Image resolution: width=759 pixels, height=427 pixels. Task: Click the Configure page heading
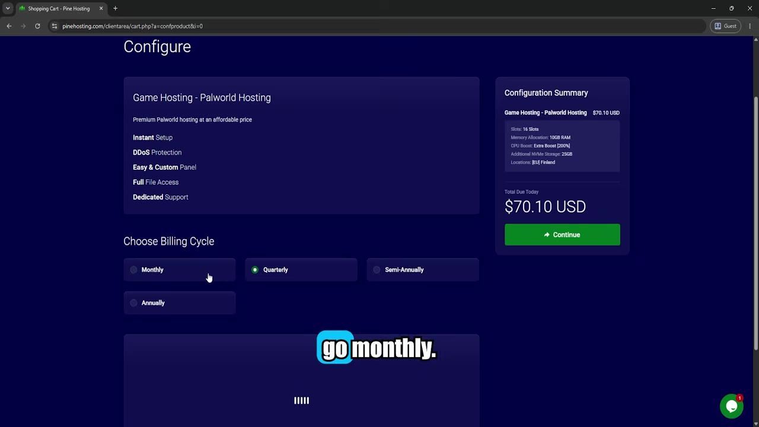157,47
